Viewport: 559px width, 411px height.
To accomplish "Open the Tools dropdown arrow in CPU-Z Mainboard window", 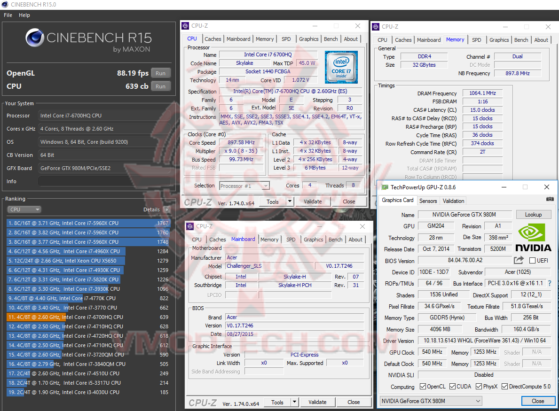I will 294,402.
